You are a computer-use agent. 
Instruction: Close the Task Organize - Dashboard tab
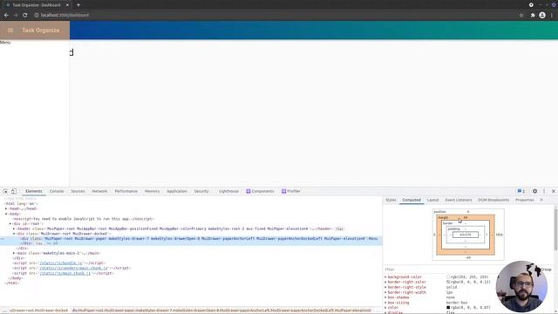pyautogui.click(x=67, y=5)
